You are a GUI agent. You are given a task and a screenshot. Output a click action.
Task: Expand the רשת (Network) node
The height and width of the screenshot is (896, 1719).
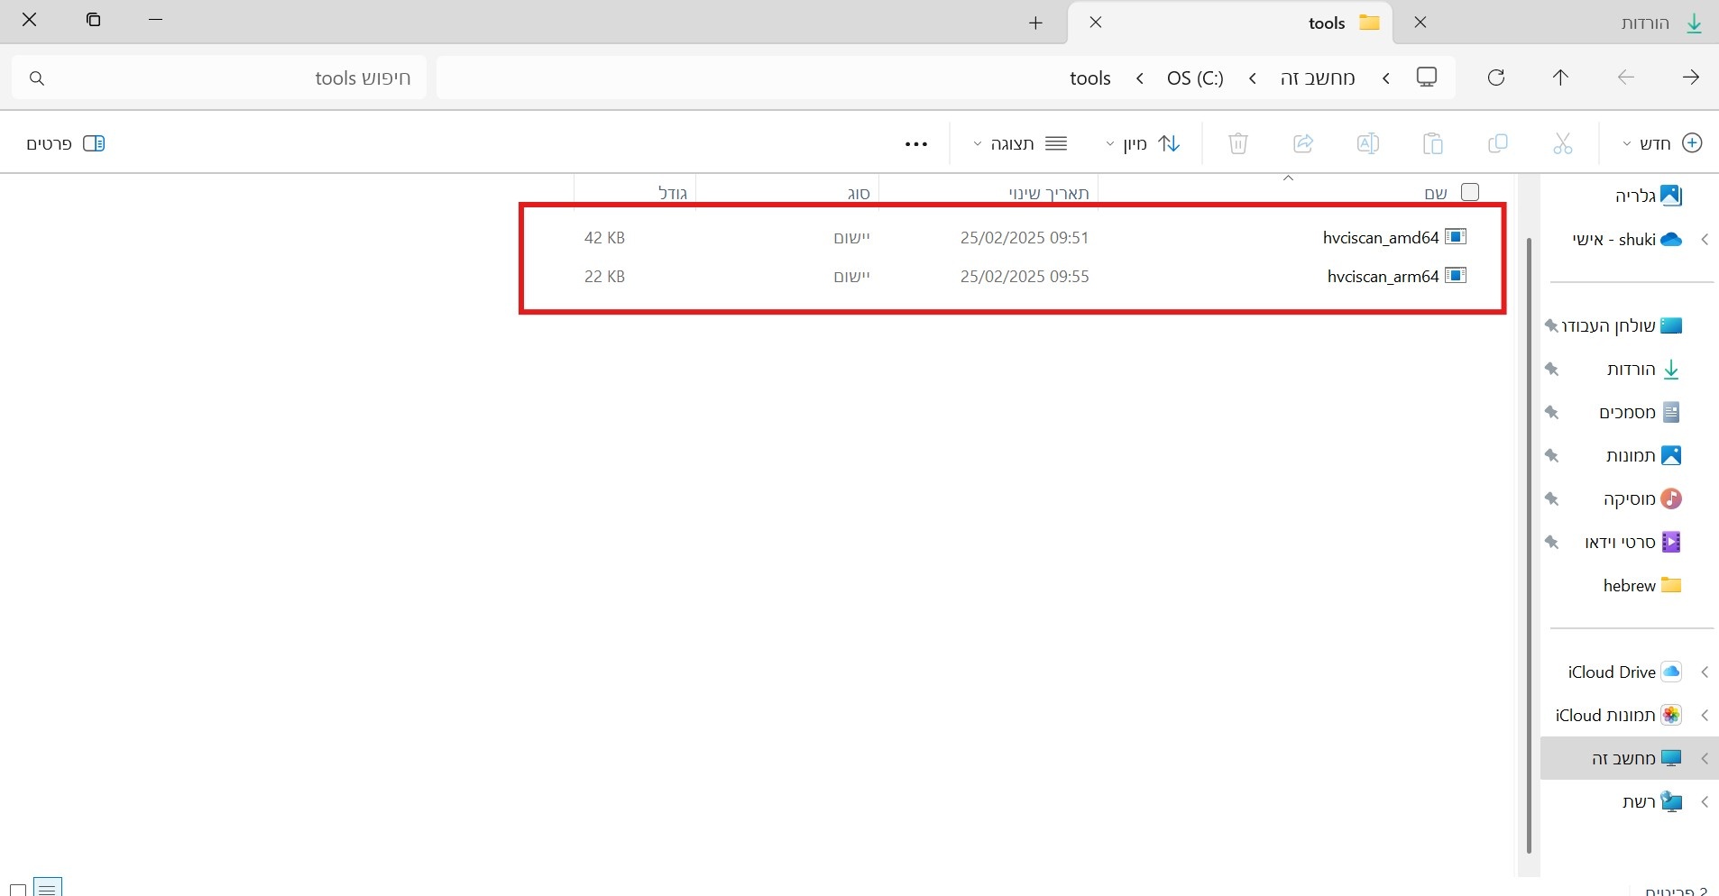point(1705,801)
